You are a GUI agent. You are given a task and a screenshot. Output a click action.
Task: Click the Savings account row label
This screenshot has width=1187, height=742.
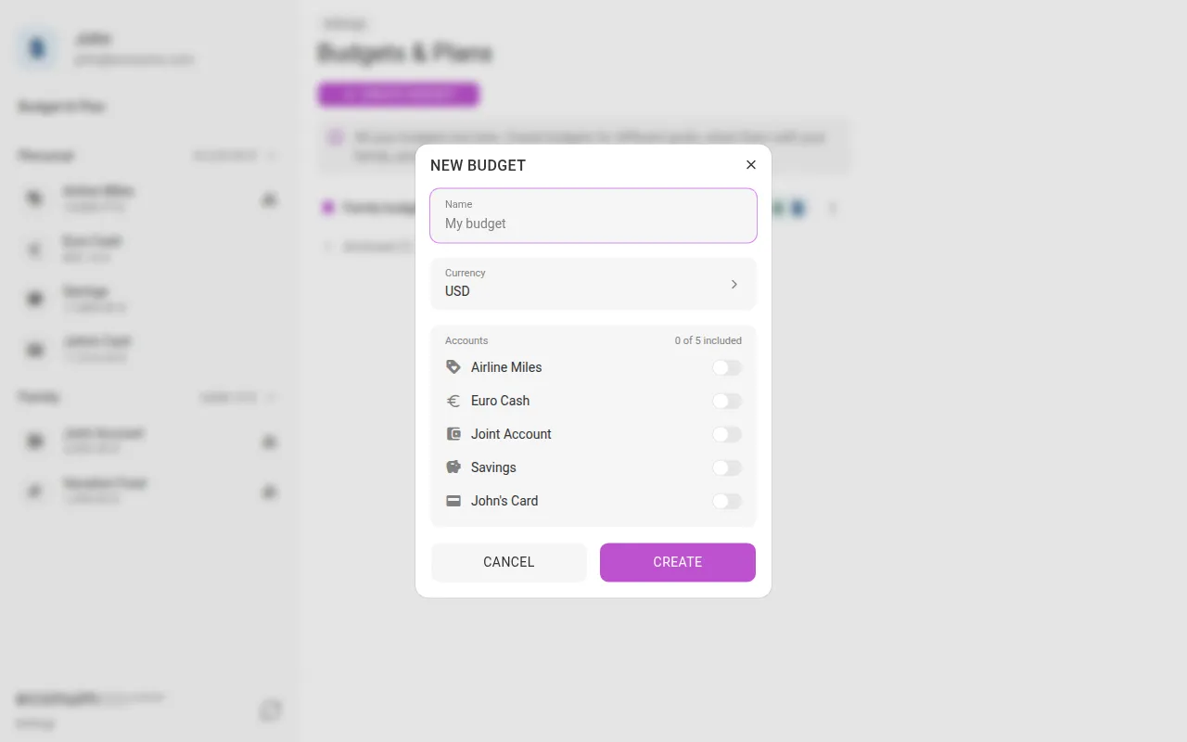coord(493,467)
